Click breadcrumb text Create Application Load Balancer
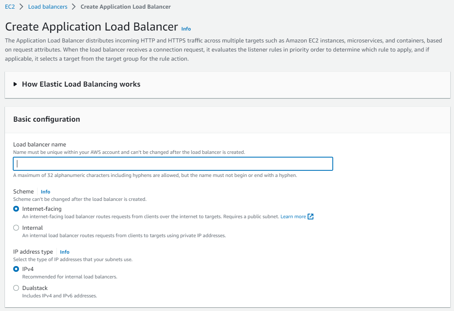The width and height of the screenshot is (454, 311). (x=125, y=7)
